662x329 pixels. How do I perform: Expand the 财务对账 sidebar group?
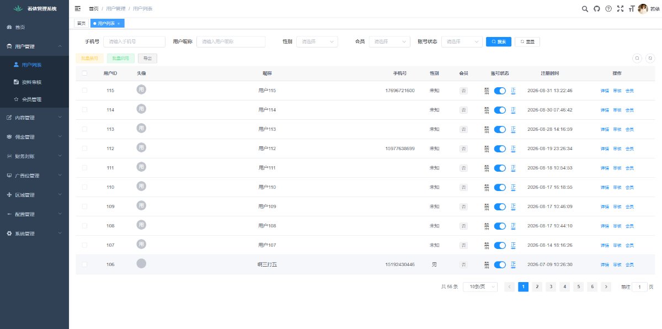click(34, 156)
